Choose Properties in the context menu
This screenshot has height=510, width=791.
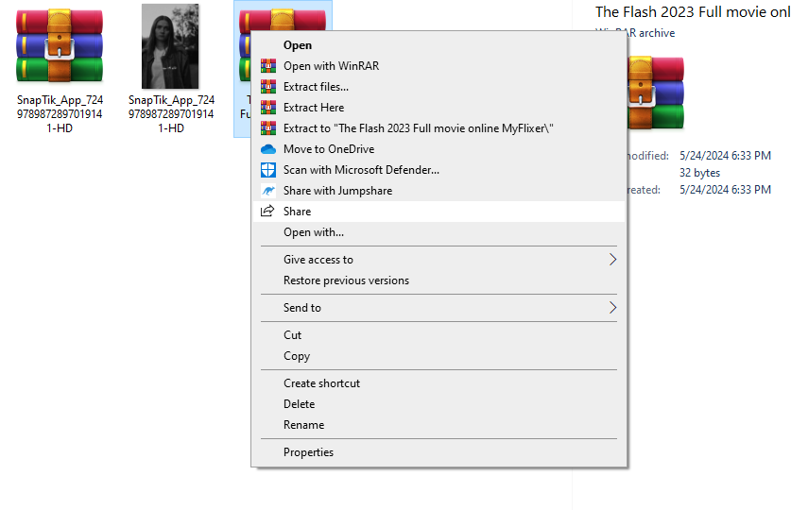(x=438, y=452)
